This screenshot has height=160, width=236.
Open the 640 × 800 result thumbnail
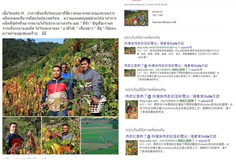pos(132,148)
